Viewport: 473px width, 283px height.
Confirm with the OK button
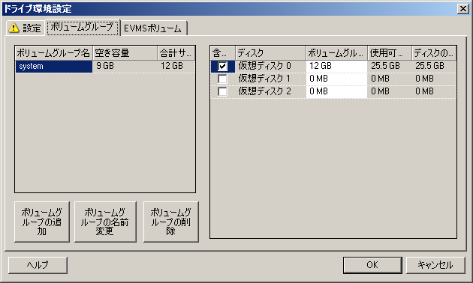pos(372,265)
